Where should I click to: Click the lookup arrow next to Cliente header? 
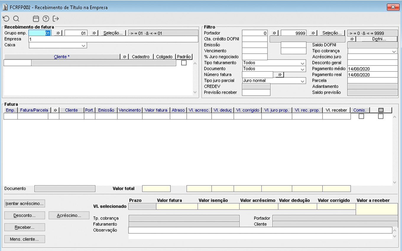(124, 57)
